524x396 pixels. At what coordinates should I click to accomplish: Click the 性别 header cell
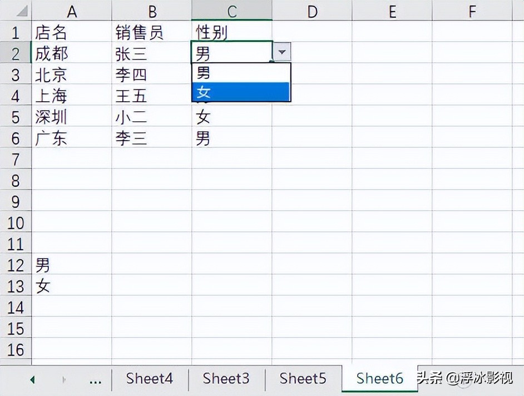click(x=231, y=32)
